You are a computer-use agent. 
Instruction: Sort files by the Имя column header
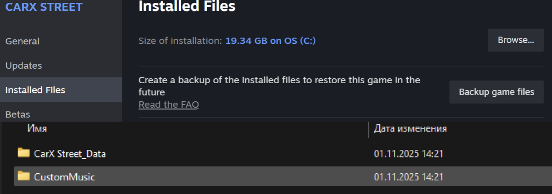[37, 129]
